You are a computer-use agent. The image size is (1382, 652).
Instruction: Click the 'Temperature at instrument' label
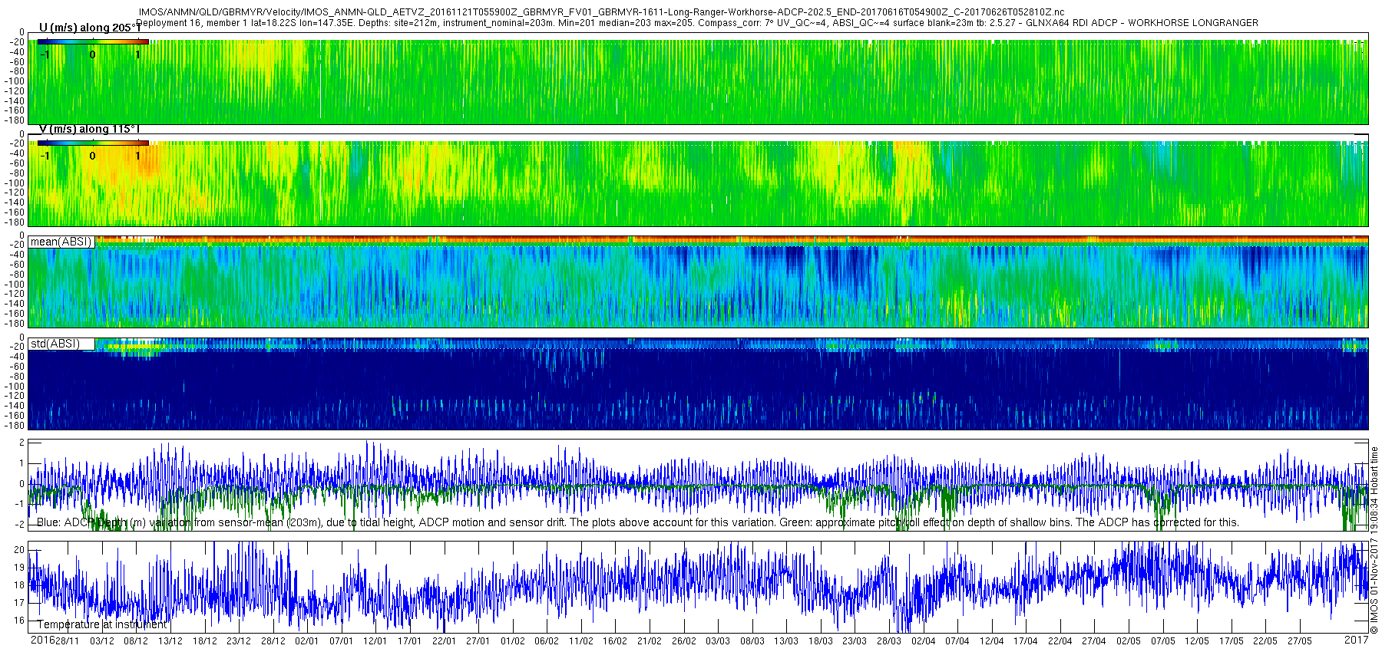click(x=102, y=624)
